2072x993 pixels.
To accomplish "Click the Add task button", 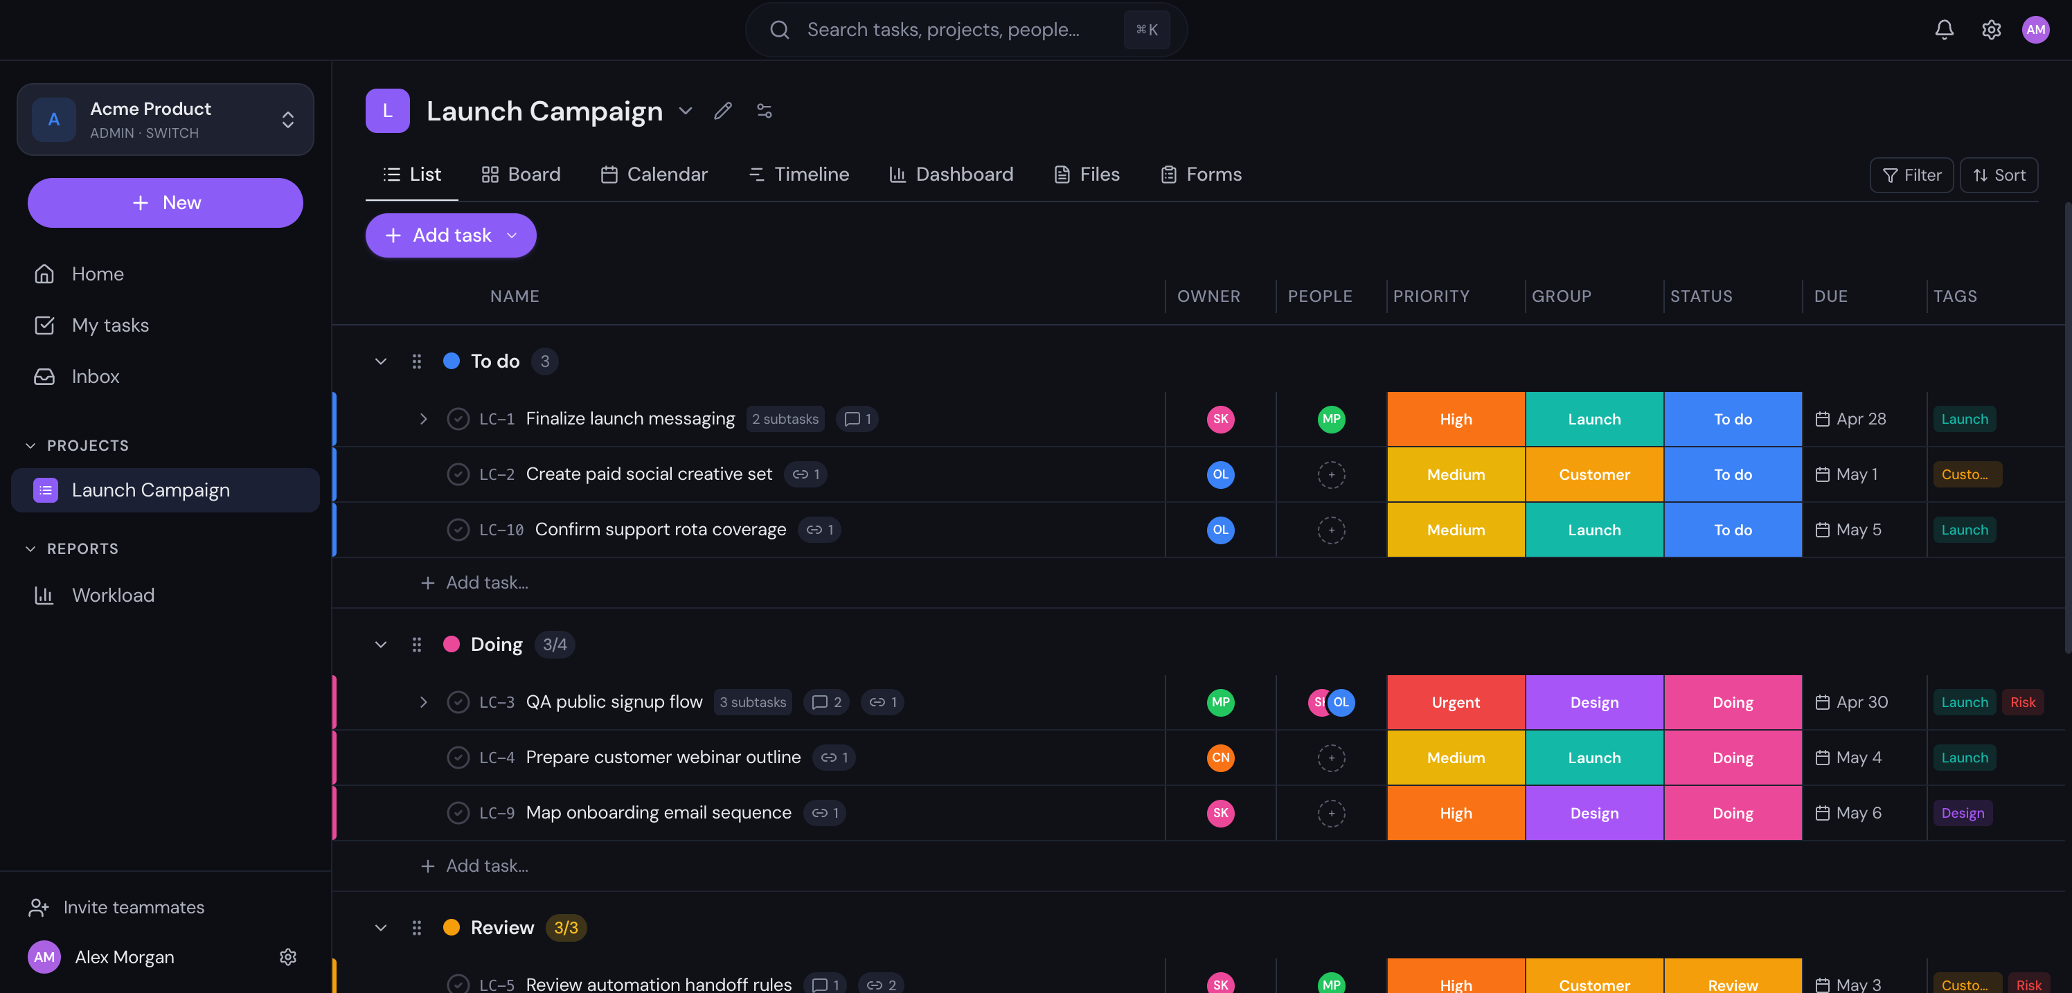I will (x=450, y=235).
